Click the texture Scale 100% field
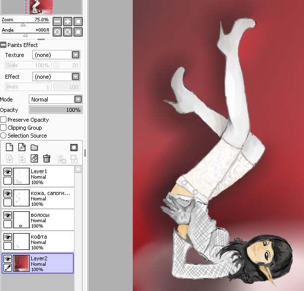 28,65
